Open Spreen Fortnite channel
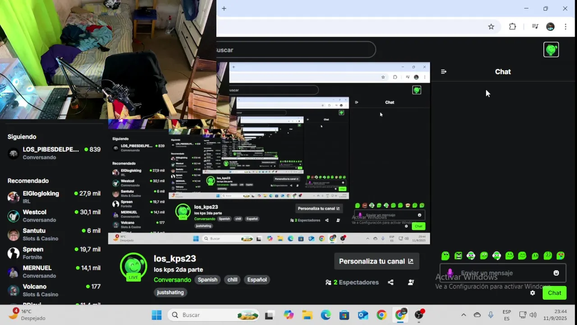The image size is (577, 325). [54, 253]
